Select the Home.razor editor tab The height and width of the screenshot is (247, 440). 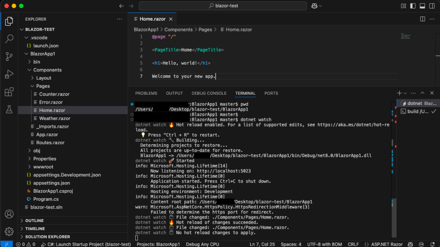(153, 19)
